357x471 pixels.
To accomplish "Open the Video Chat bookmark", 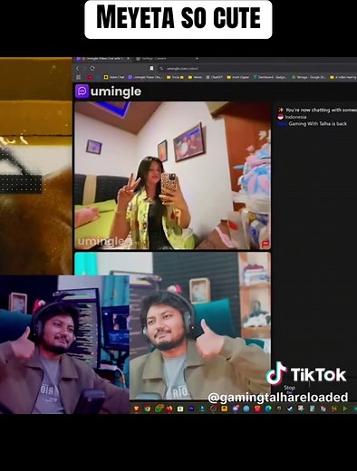I will pyautogui.click(x=114, y=77).
